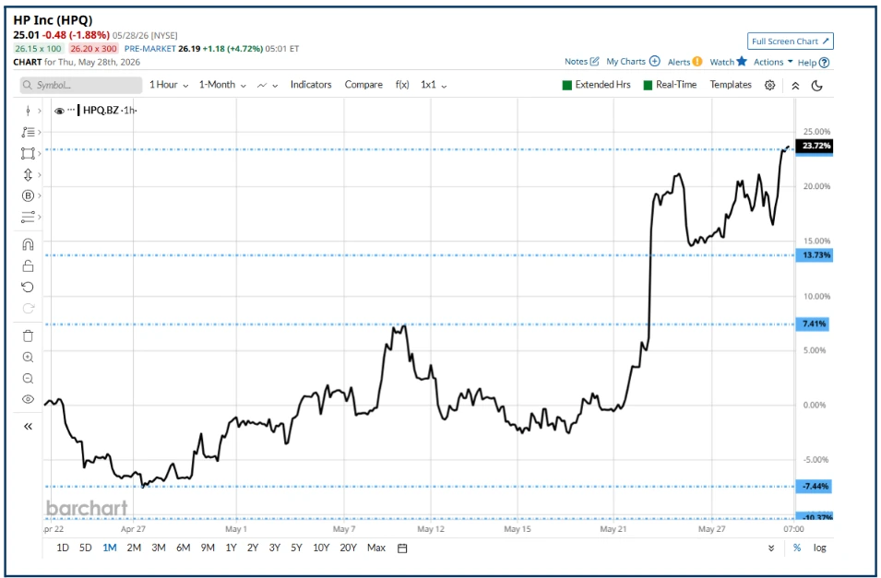Screen dimensions: 881x578
Task: Open the circled B annotation tool
Action: [x=28, y=195]
